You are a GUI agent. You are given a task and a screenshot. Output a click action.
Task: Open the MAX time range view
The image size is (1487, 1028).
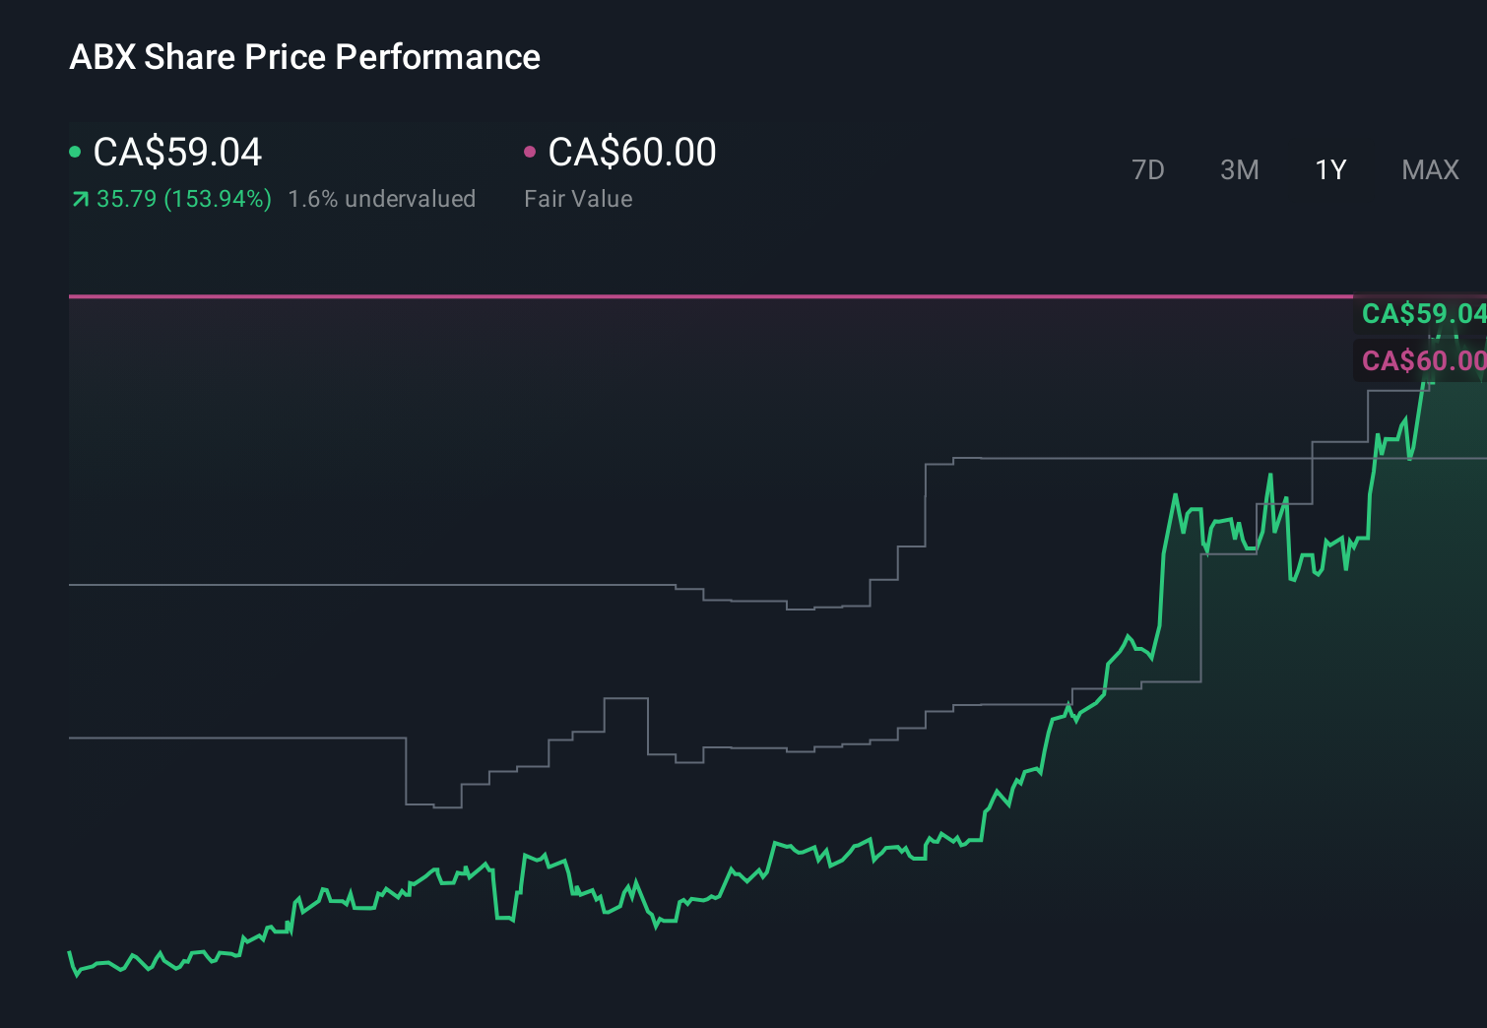pos(1429,169)
